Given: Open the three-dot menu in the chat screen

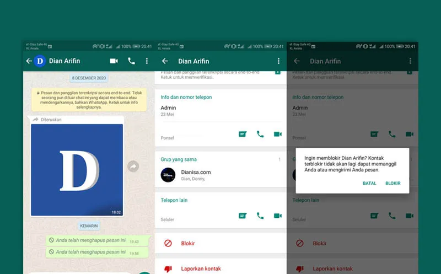Looking at the screenshot, I should 147,61.
